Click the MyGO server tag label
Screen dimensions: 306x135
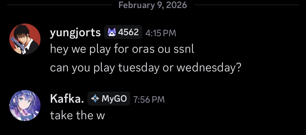point(114,99)
